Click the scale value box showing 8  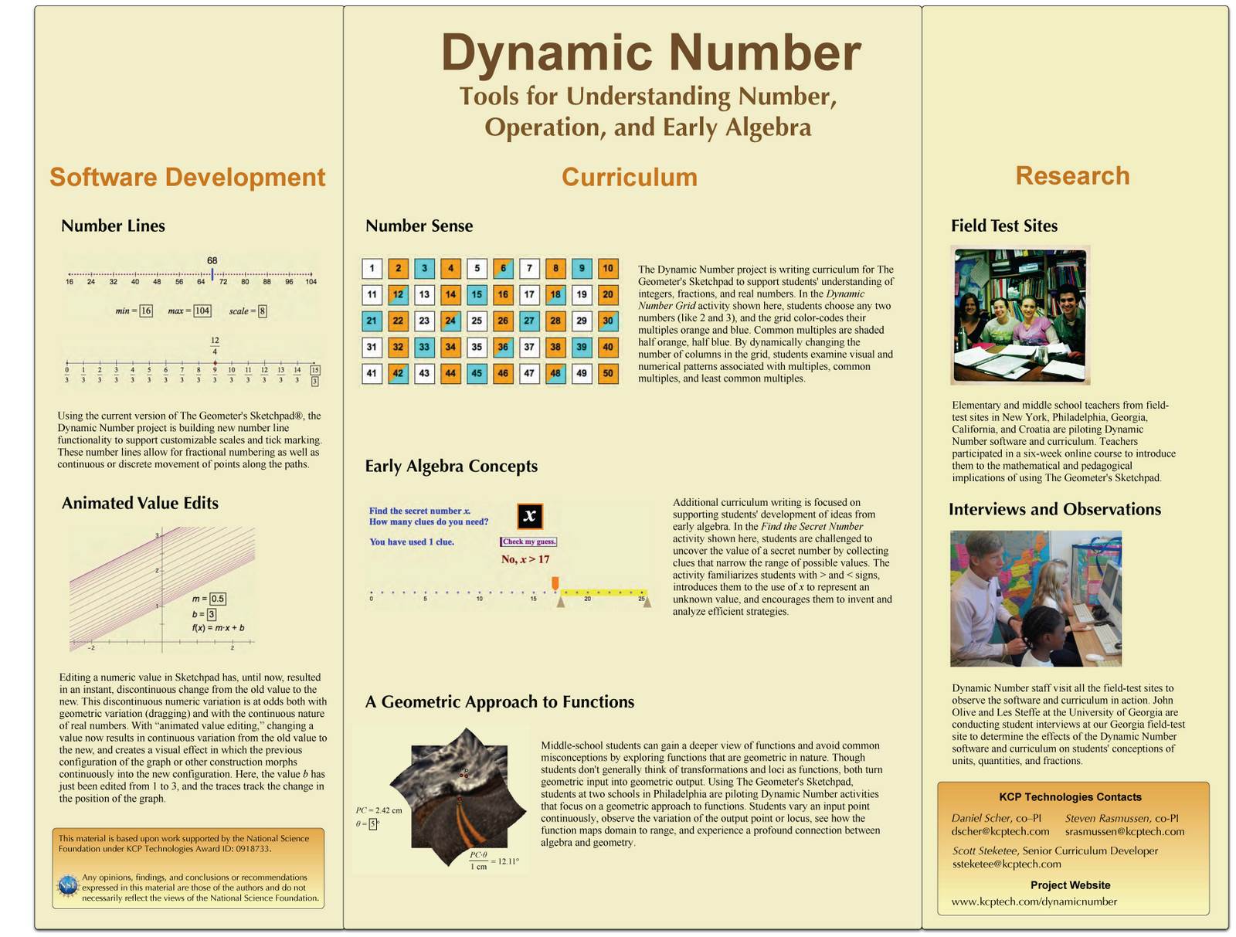pos(263,311)
